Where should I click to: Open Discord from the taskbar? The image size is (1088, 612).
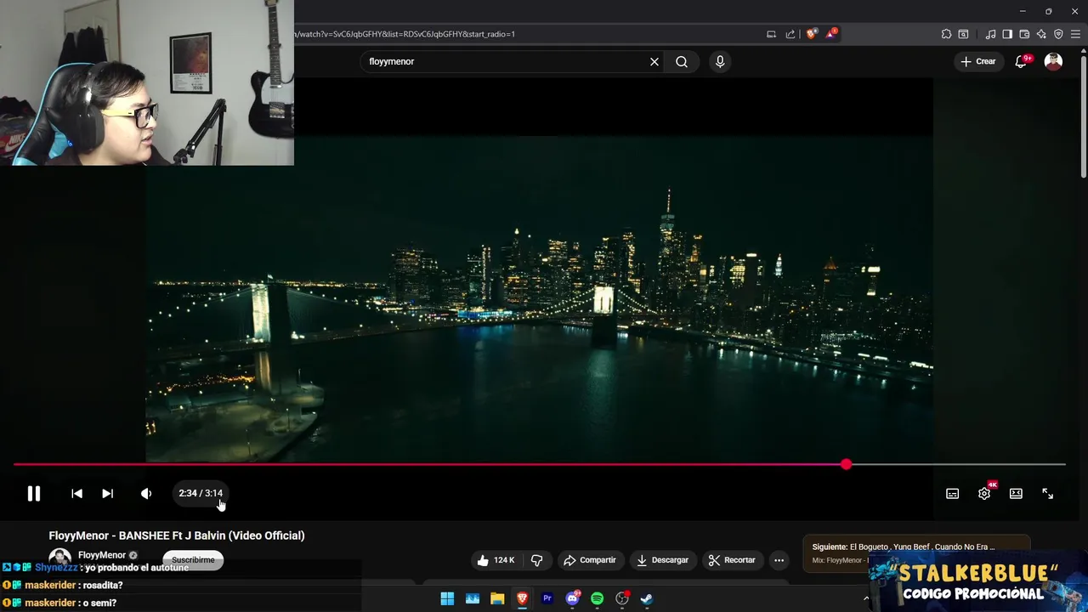point(572,598)
